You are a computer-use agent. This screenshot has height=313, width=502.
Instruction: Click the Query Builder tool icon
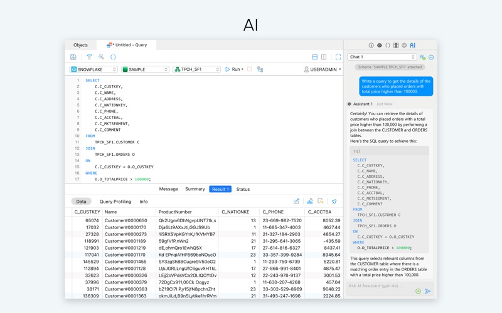coord(89,57)
